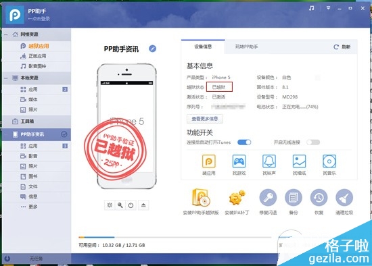
Task: Click 一点击登录 login link
Action: click(39, 19)
